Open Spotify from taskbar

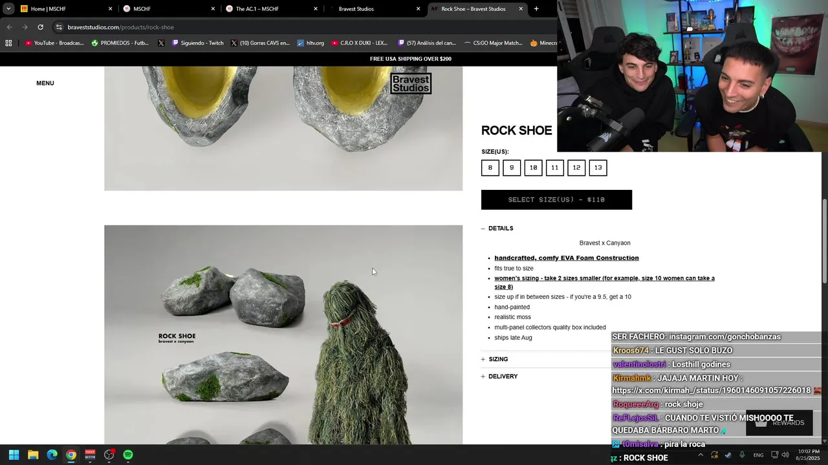click(128, 455)
